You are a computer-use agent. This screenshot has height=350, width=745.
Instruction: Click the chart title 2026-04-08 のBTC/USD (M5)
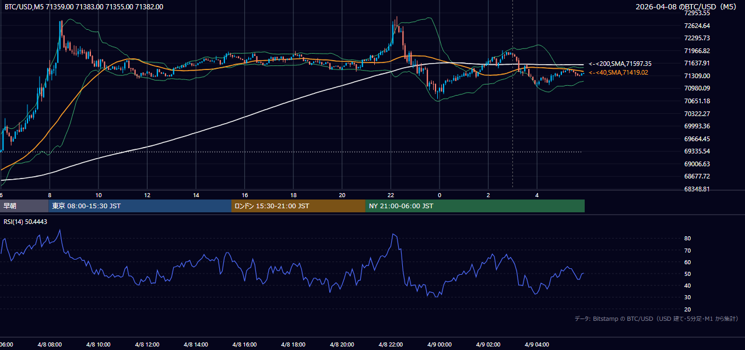tap(687, 6)
